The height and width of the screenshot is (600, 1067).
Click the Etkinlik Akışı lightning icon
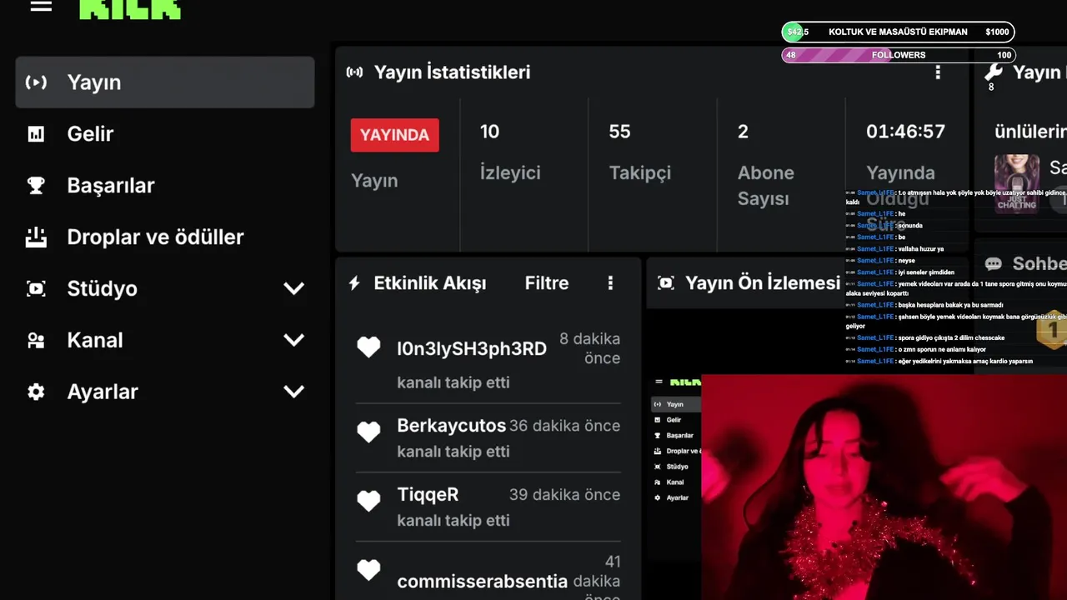click(354, 283)
